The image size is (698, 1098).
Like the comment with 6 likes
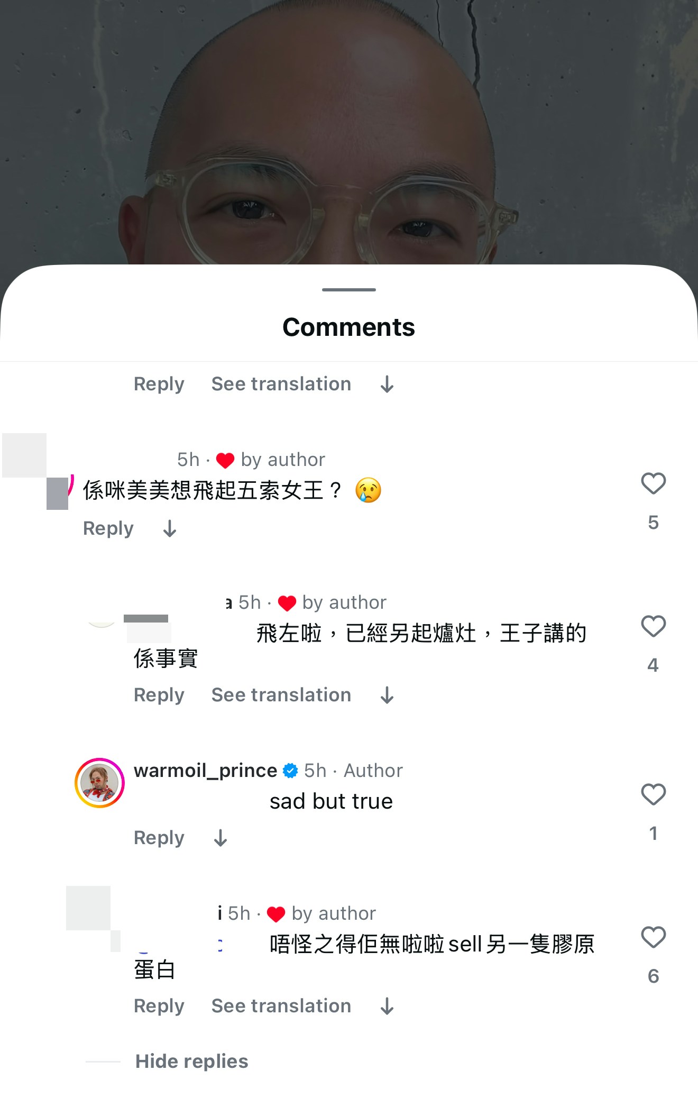[x=653, y=937]
